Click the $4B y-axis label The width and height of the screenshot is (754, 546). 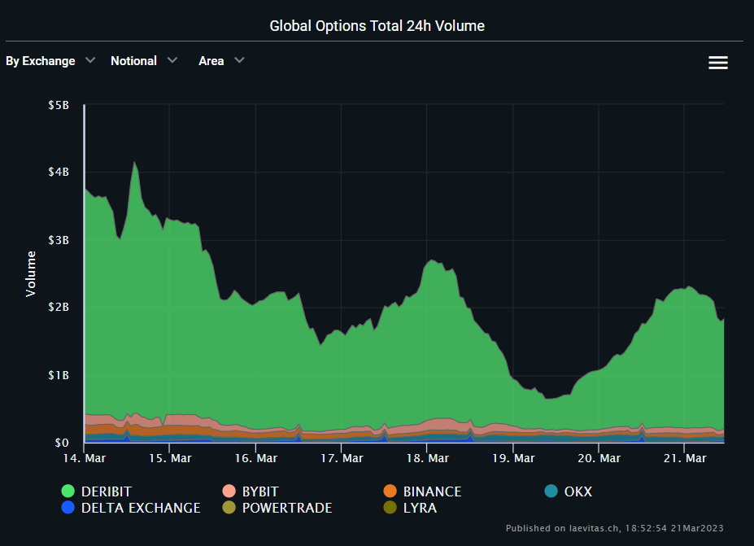pyautogui.click(x=59, y=173)
